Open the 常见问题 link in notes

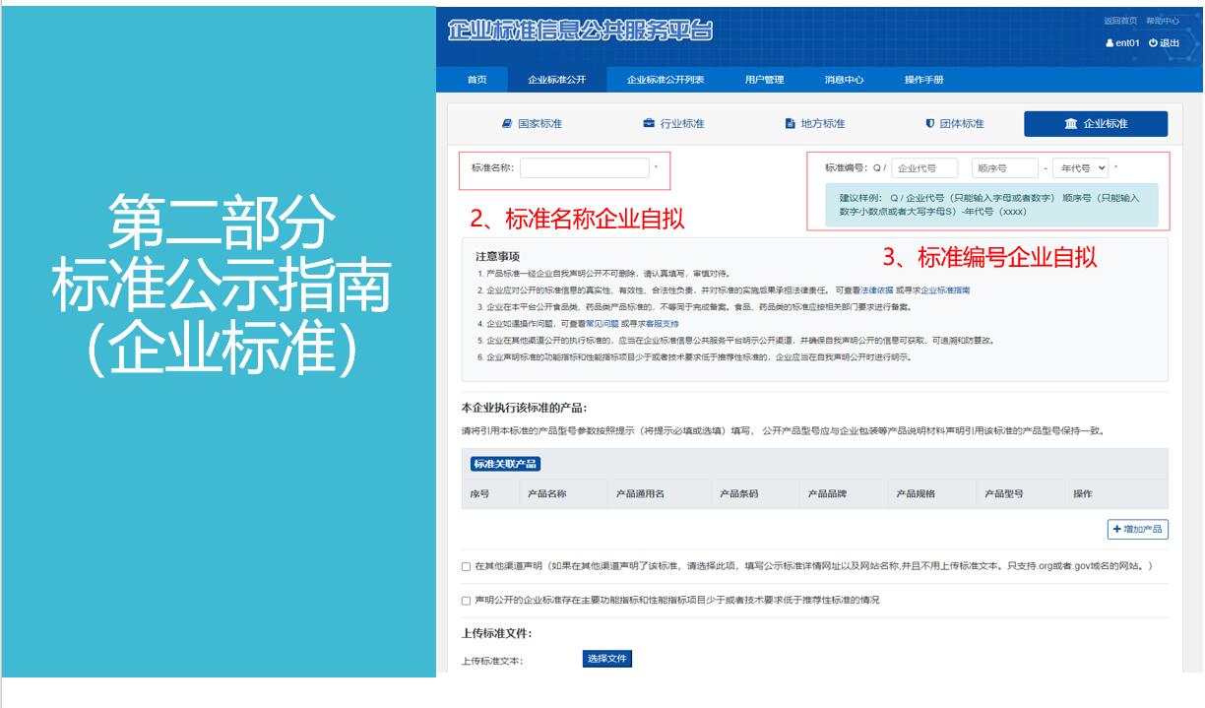coord(602,323)
